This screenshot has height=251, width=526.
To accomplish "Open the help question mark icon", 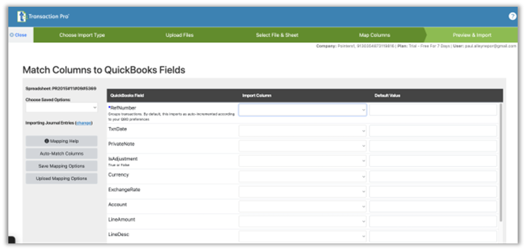I will click(x=512, y=16).
